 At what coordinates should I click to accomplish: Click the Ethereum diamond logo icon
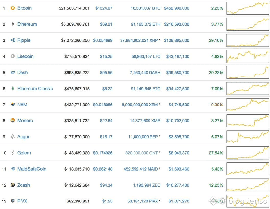[13, 24]
